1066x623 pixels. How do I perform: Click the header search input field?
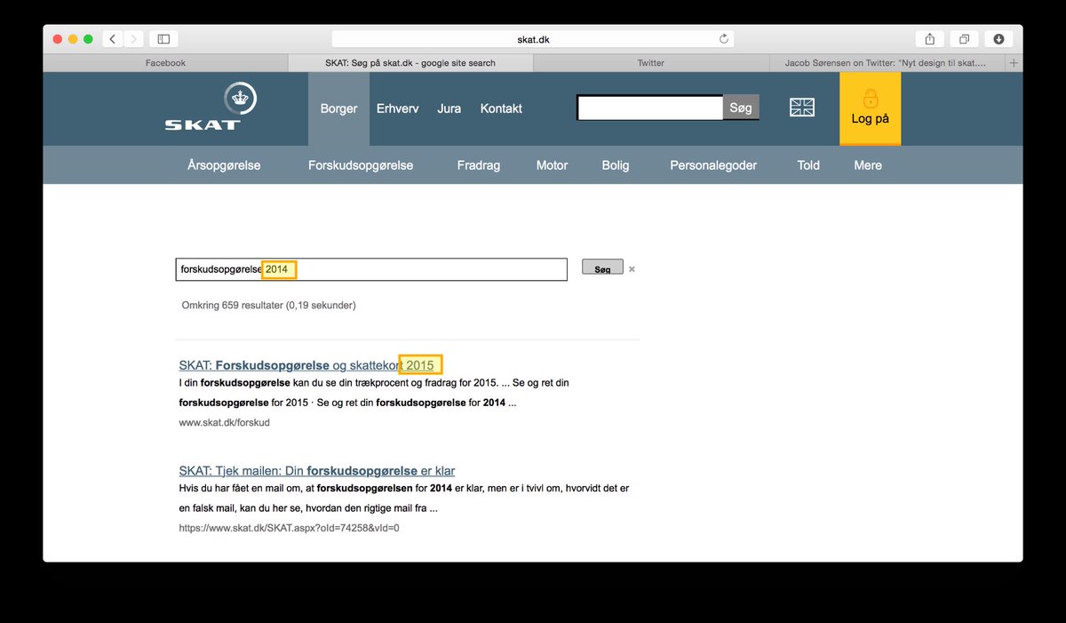(x=650, y=108)
